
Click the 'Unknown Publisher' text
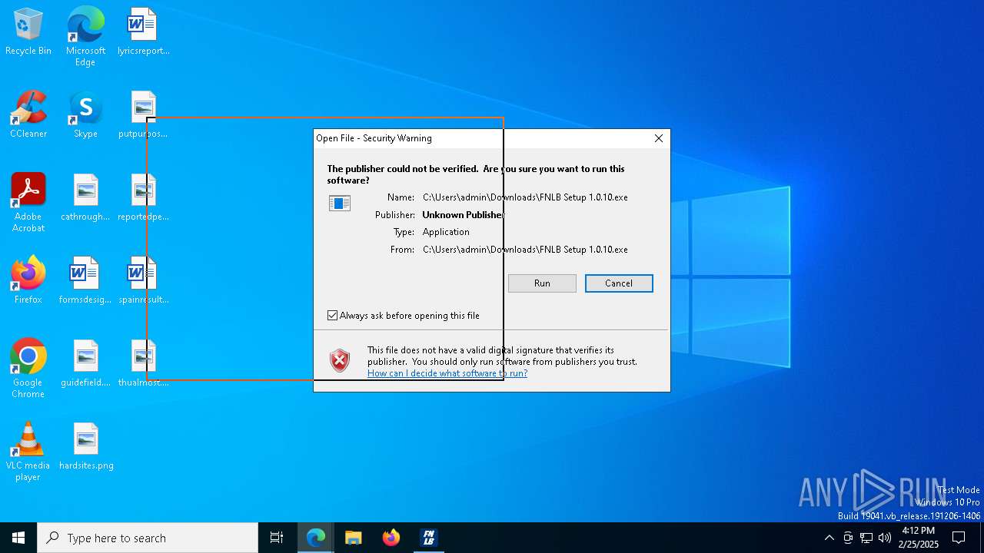pos(464,215)
